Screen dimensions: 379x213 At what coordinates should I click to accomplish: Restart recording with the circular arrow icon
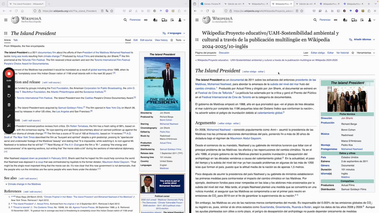[9, 96]
